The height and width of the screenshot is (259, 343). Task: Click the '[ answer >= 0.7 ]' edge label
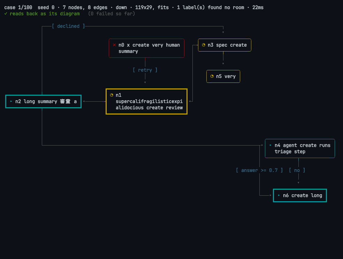tap(259, 170)
